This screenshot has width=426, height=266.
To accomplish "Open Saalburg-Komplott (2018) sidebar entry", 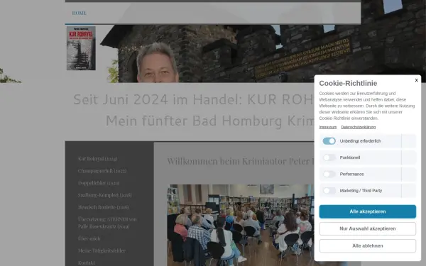I will tap(104, 195).
